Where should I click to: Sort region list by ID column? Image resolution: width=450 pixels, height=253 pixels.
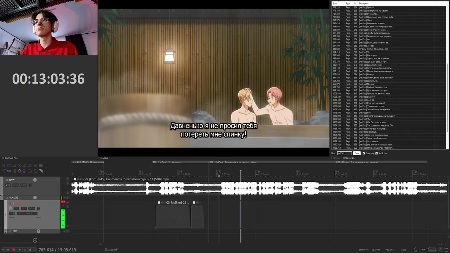point(355,4)
